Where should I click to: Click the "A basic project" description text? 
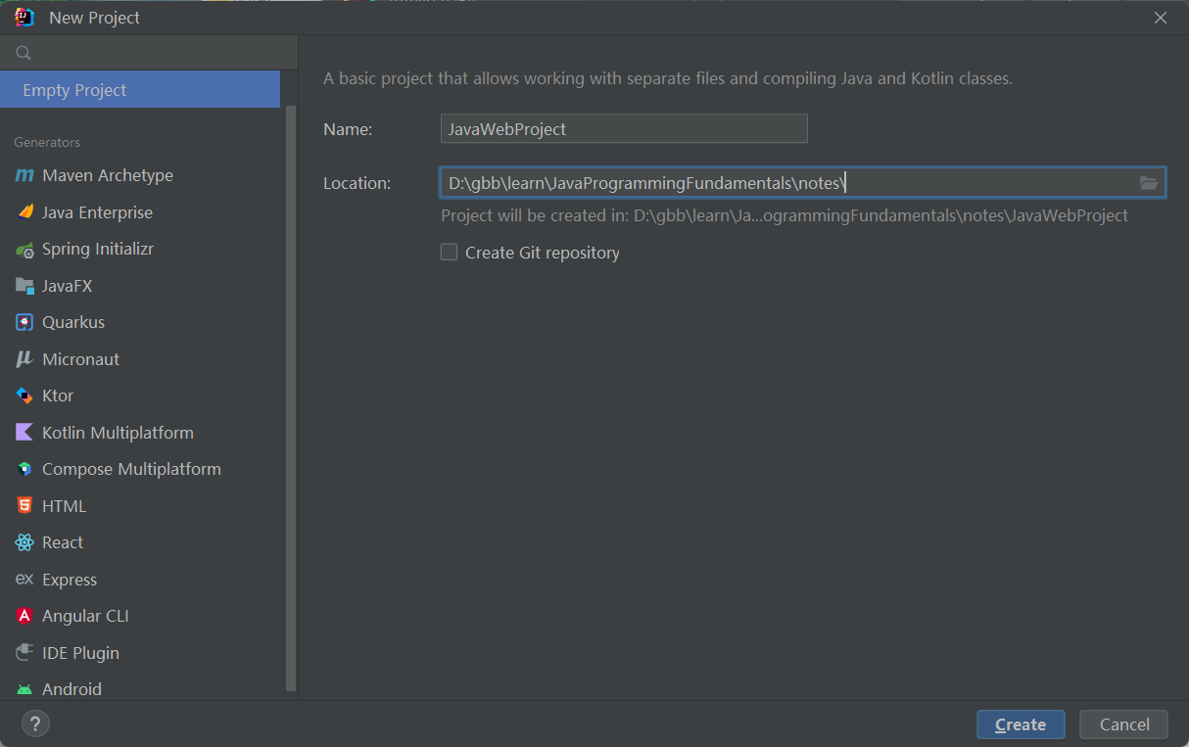(668, 78)
